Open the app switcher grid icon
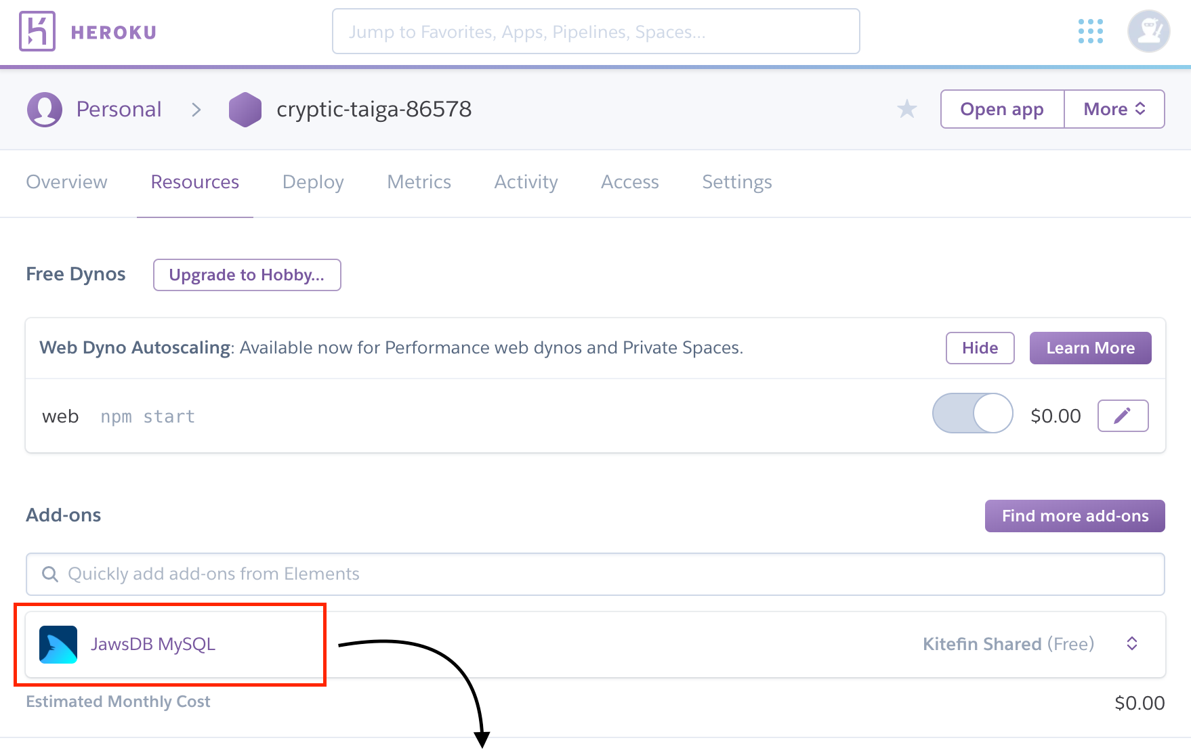This screenshot has width=1191, height=753. point(1090,31)
